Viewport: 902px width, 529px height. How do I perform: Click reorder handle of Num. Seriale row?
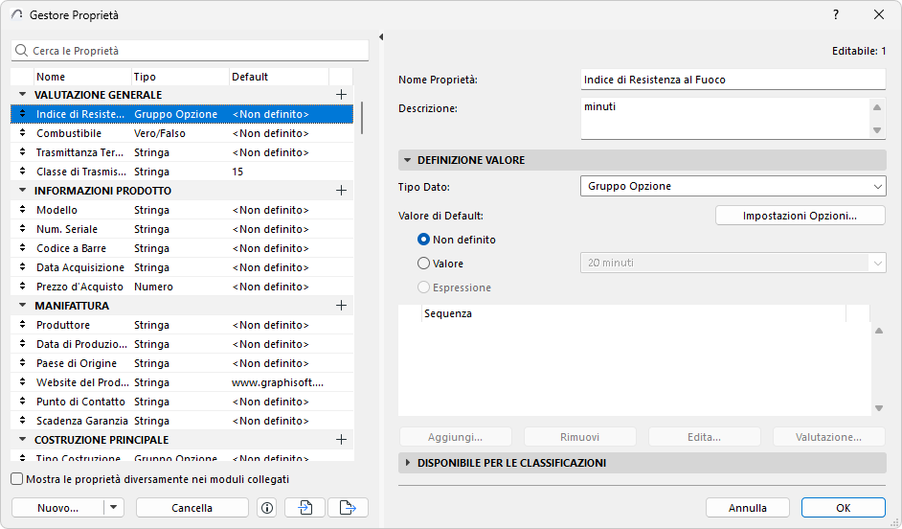(x=22, y=228)
